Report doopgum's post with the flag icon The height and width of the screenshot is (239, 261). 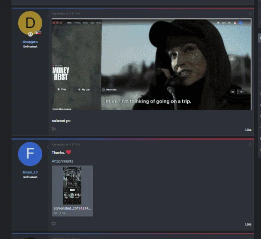tap(54, 129)
